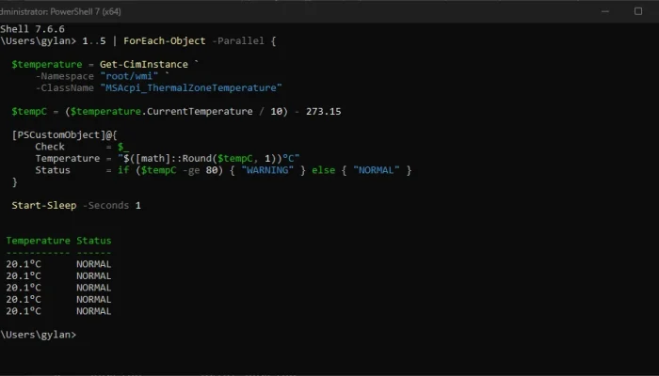Screen dimensions: 659x376
Task: Click the Temperature column header
Action: [x=38, y=241]
